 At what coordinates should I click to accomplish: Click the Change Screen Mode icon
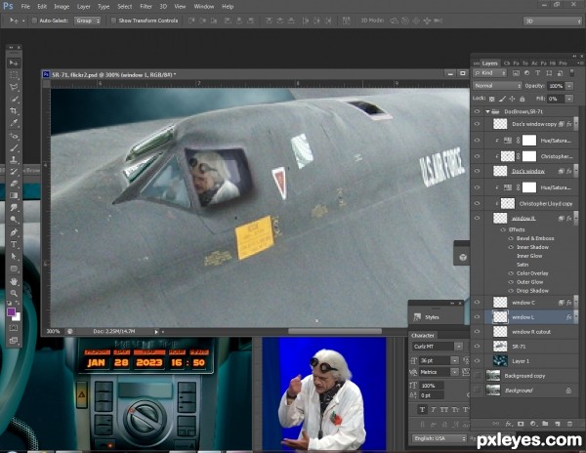pos(14,340)
